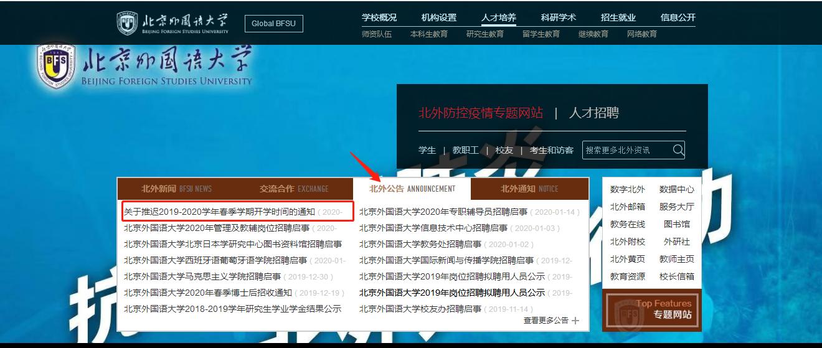Open 校友办招聘启事
Screen dimensions: 822x348
coord(420,309)
